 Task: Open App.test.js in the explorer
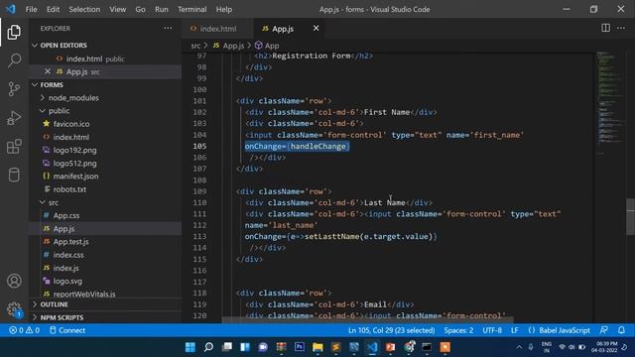70,242
